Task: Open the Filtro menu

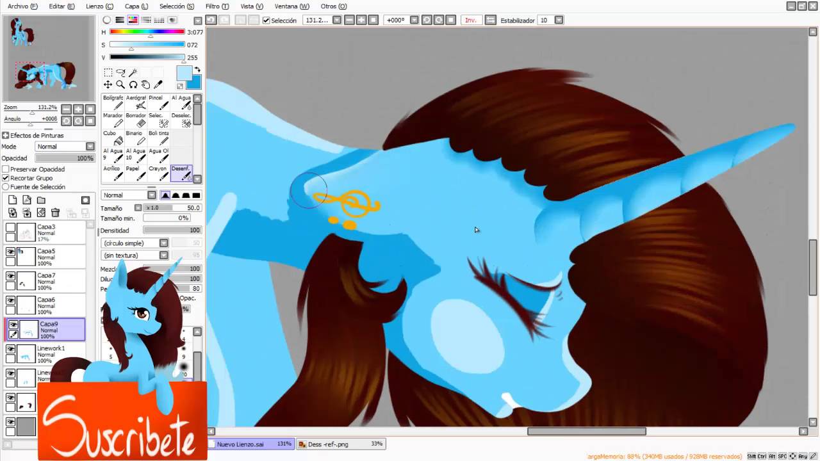Action: click(217, 6)
